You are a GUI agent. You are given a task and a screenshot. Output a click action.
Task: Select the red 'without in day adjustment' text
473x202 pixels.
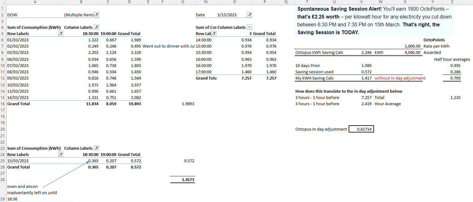(x=400, y=78)
